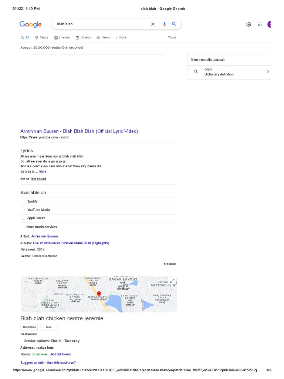Click the red map location pin
Screen dimensions: 284x379
pos(99,294)
